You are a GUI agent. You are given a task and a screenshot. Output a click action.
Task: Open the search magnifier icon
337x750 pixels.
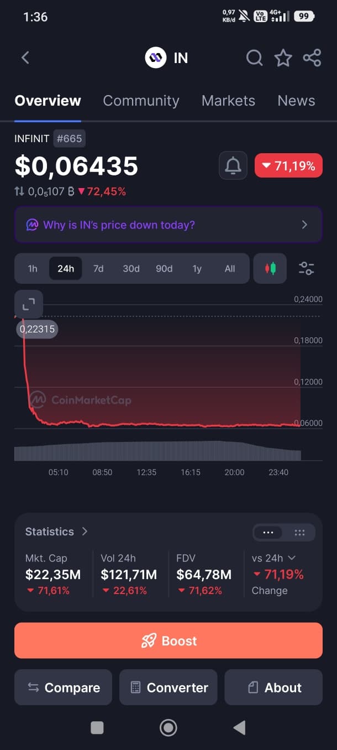[x=254, y=58]
